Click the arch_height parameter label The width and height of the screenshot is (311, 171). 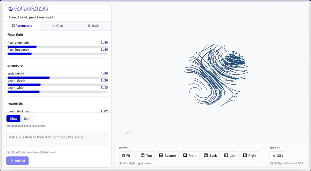click(16, 73)
